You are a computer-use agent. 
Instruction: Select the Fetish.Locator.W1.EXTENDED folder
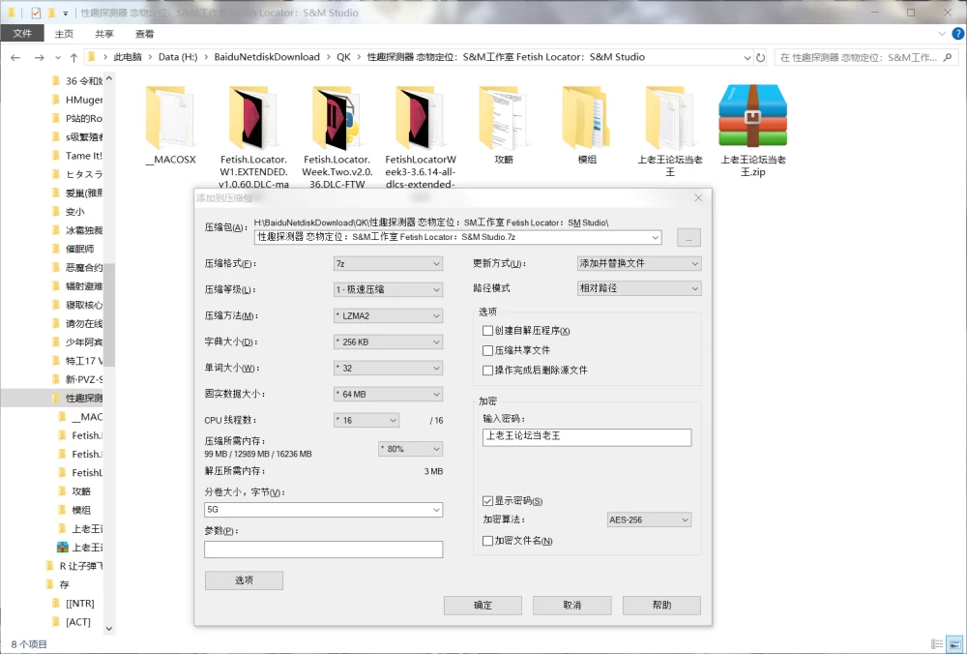253,118
